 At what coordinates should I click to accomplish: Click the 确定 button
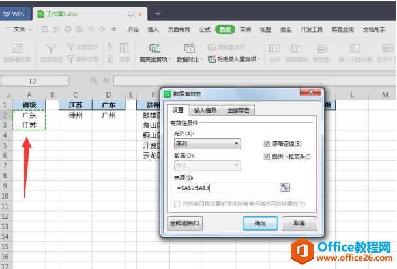(260, 223)
